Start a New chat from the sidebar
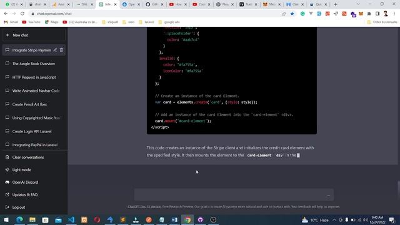This screenshot has width=400, height=225. point(34,35)
